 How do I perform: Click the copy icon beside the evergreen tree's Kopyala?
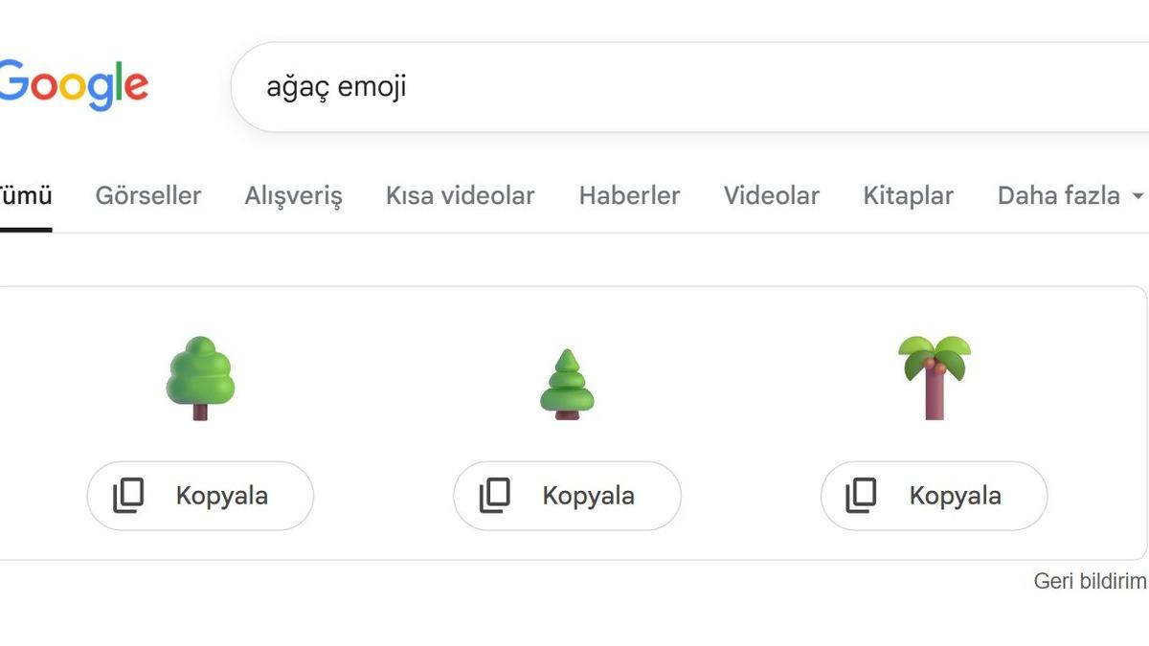click(497, 496)
